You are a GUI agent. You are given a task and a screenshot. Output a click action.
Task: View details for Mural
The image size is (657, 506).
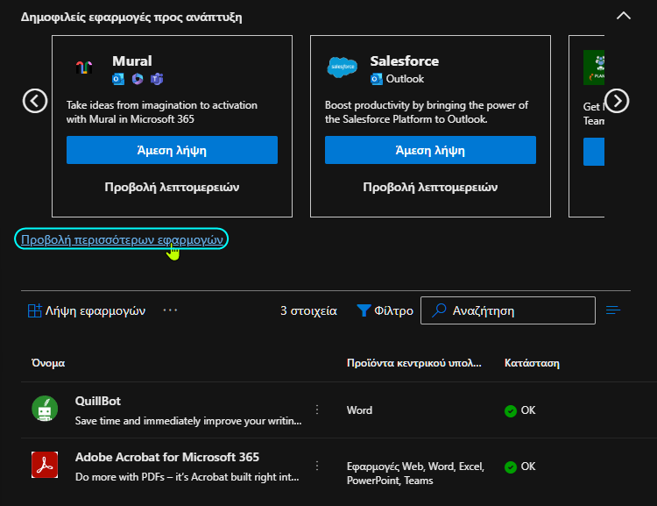click(x=172, y=187)
